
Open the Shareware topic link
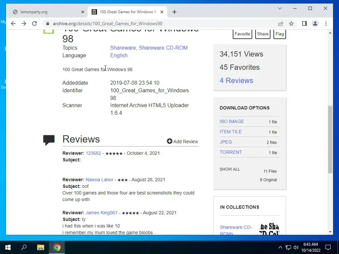coord(122,48)
